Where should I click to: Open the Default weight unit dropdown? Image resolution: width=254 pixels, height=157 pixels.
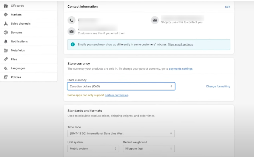149,149
